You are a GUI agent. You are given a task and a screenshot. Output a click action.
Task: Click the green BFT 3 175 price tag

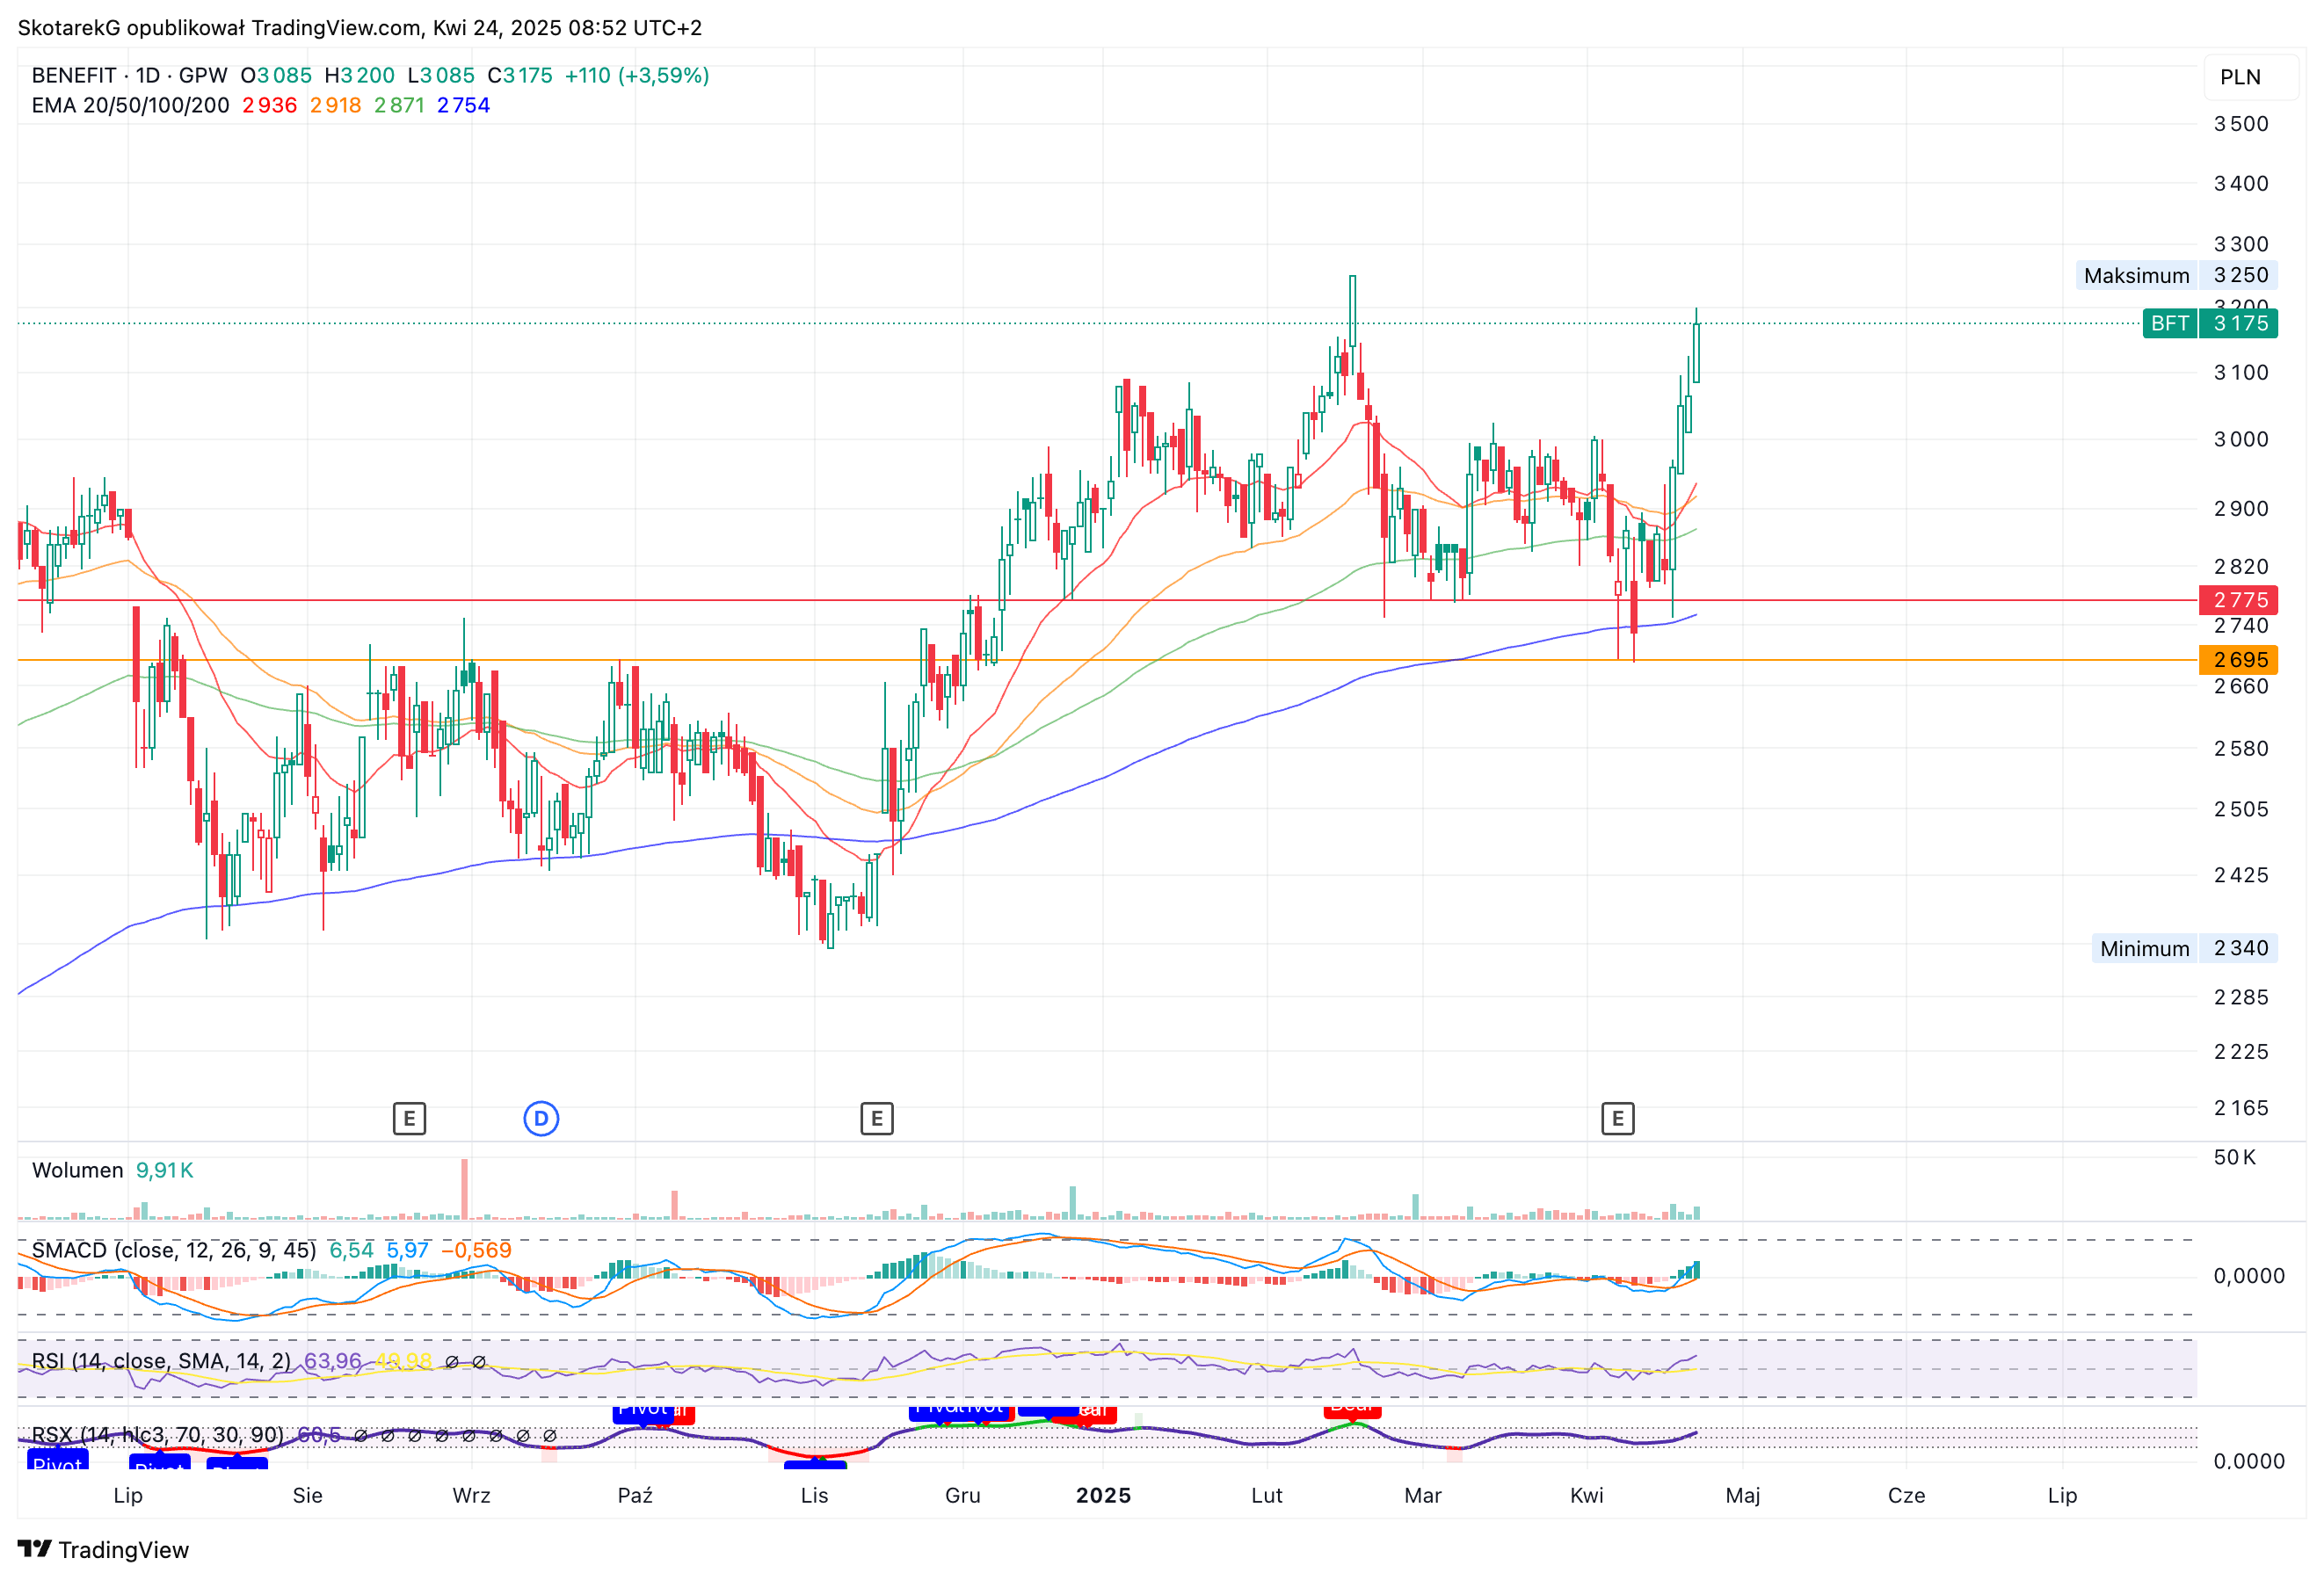[x=2210, y=323]
